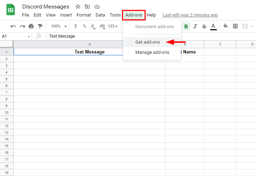Select column A header
This screenshot has width=256, height=176.
pyautogui.click(x=90, y=44)
